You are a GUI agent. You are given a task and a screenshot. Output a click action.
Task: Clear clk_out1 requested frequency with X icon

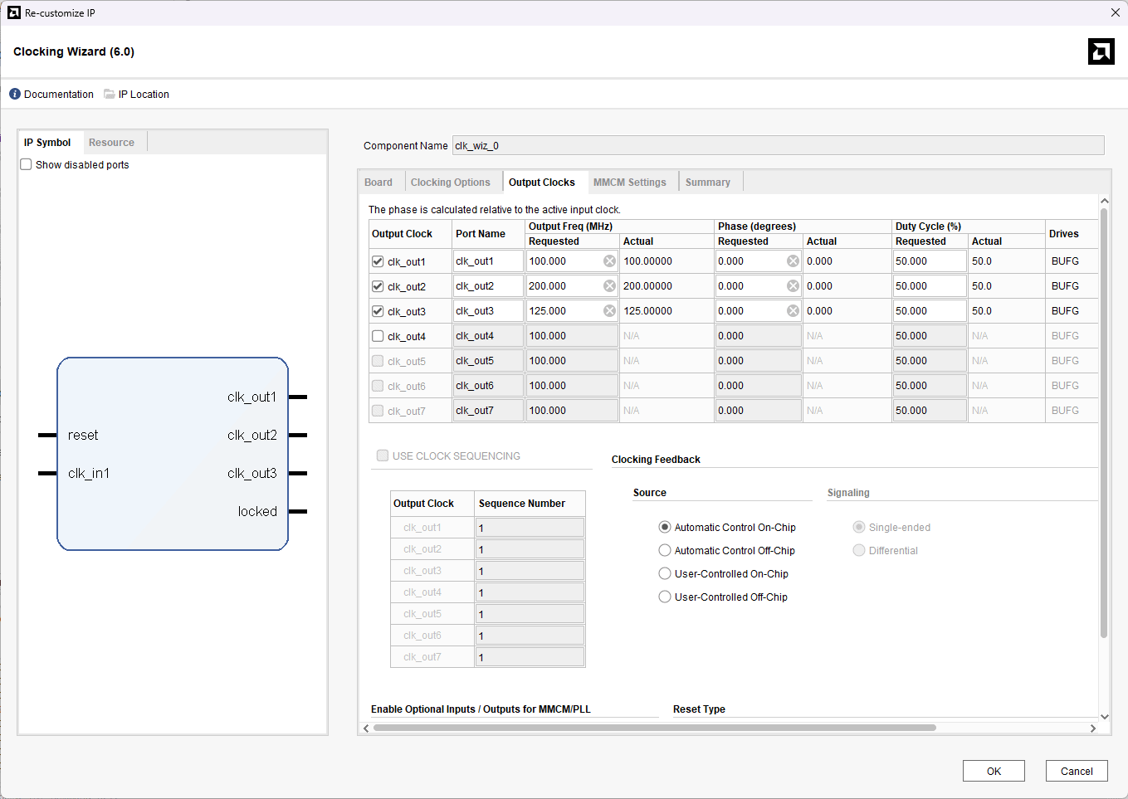609,261
